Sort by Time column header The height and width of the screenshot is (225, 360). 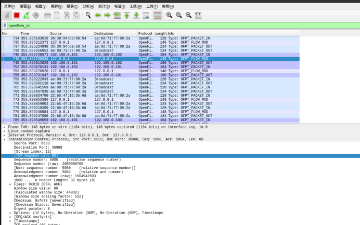pyautogui.click(x=35, y=33)
